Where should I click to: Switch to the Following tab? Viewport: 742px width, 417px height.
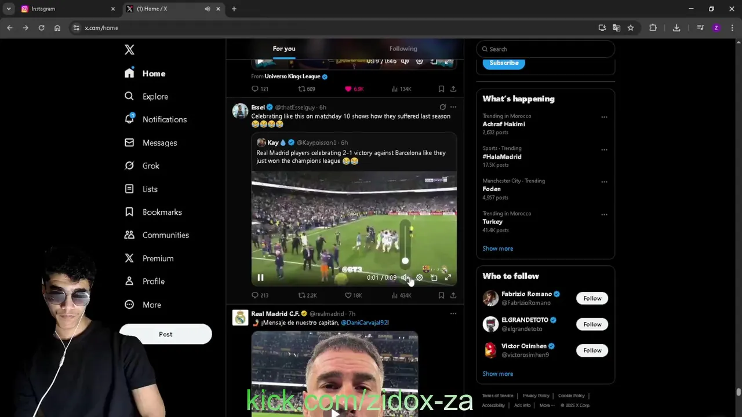(x=403, y=49)
